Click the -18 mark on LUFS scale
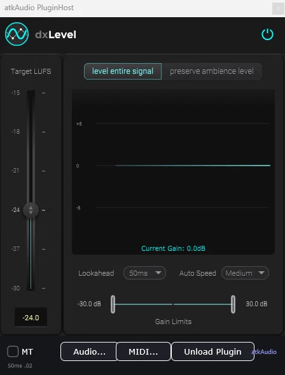 point(15,132)
